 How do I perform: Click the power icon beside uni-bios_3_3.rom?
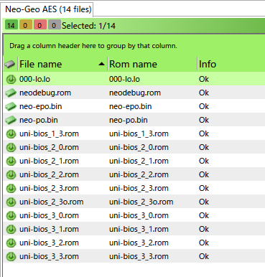(x=11, y=256)
